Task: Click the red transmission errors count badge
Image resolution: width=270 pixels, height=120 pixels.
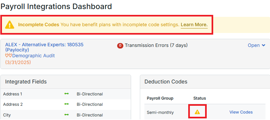Action: pos(120,46)
